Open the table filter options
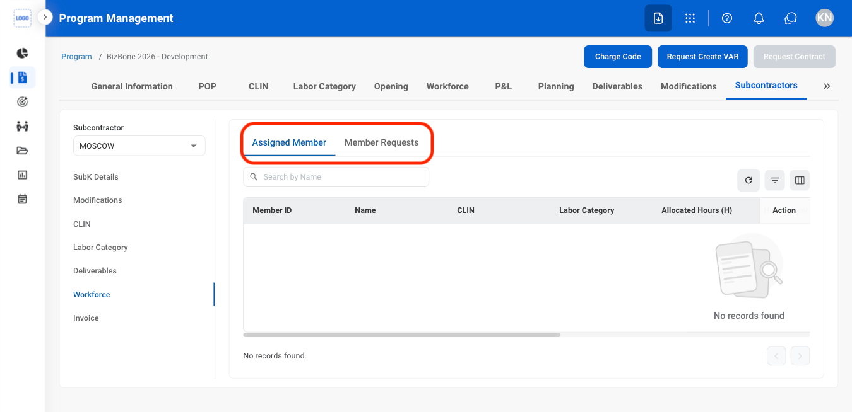The image size is (852, 412). tap(774, 180)
